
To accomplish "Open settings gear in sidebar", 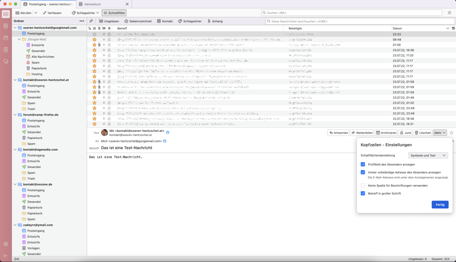I will (x=6, y=244).
